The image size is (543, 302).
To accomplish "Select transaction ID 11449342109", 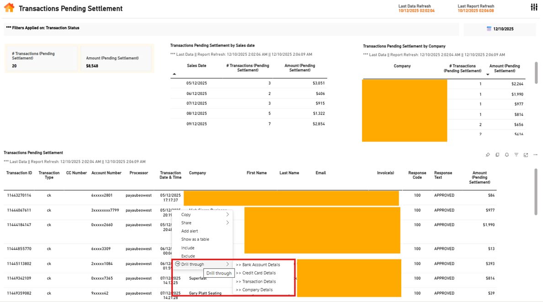I will [19, 278].
